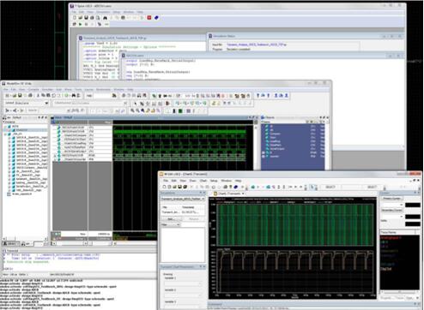The width and height of the screenshot is (424, 310).
Task: Click horizontal scrollbar under ModelSim instance tree
Action: pos(25,239)
